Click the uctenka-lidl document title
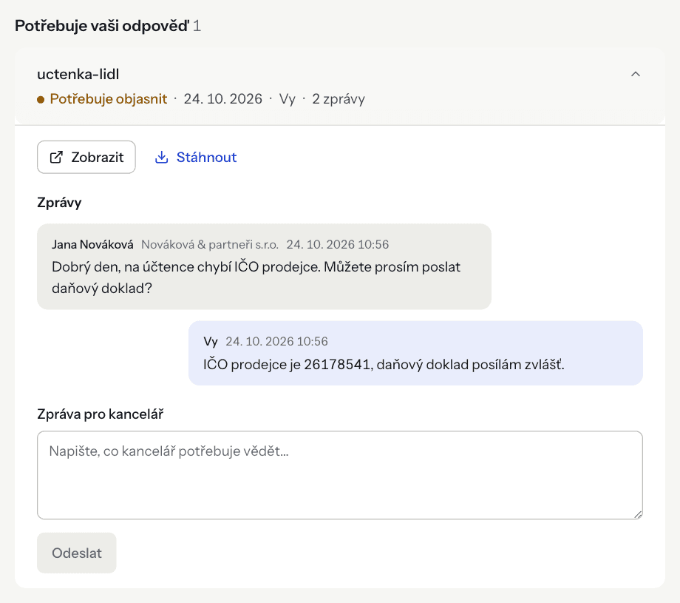Viewport: 680px width, 603px height. tap(78, 74)
